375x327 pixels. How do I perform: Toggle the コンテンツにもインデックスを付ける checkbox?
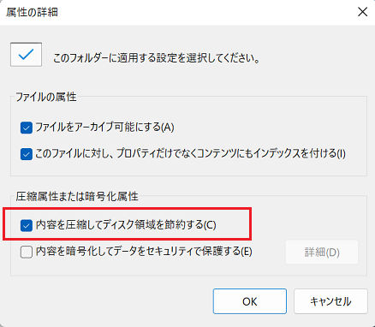[27, 154]
